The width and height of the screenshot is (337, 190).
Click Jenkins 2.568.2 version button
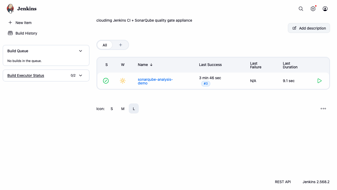tap(316, 182)
